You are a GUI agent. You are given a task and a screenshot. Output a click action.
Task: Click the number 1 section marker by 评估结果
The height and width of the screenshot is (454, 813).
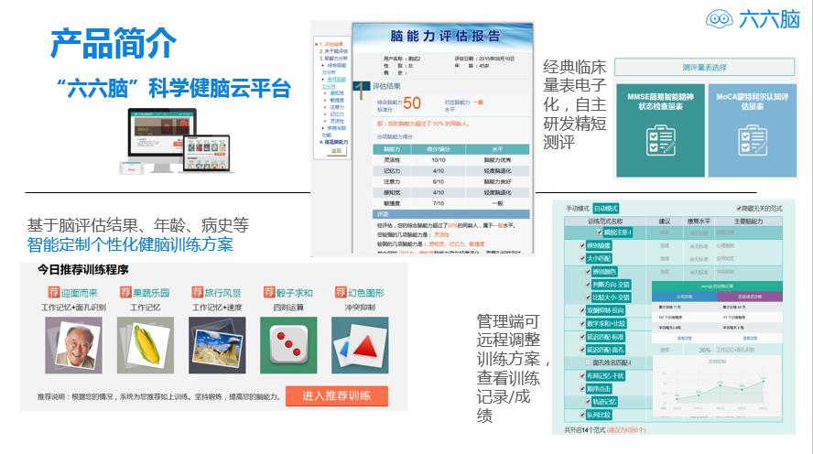point(361,91)
